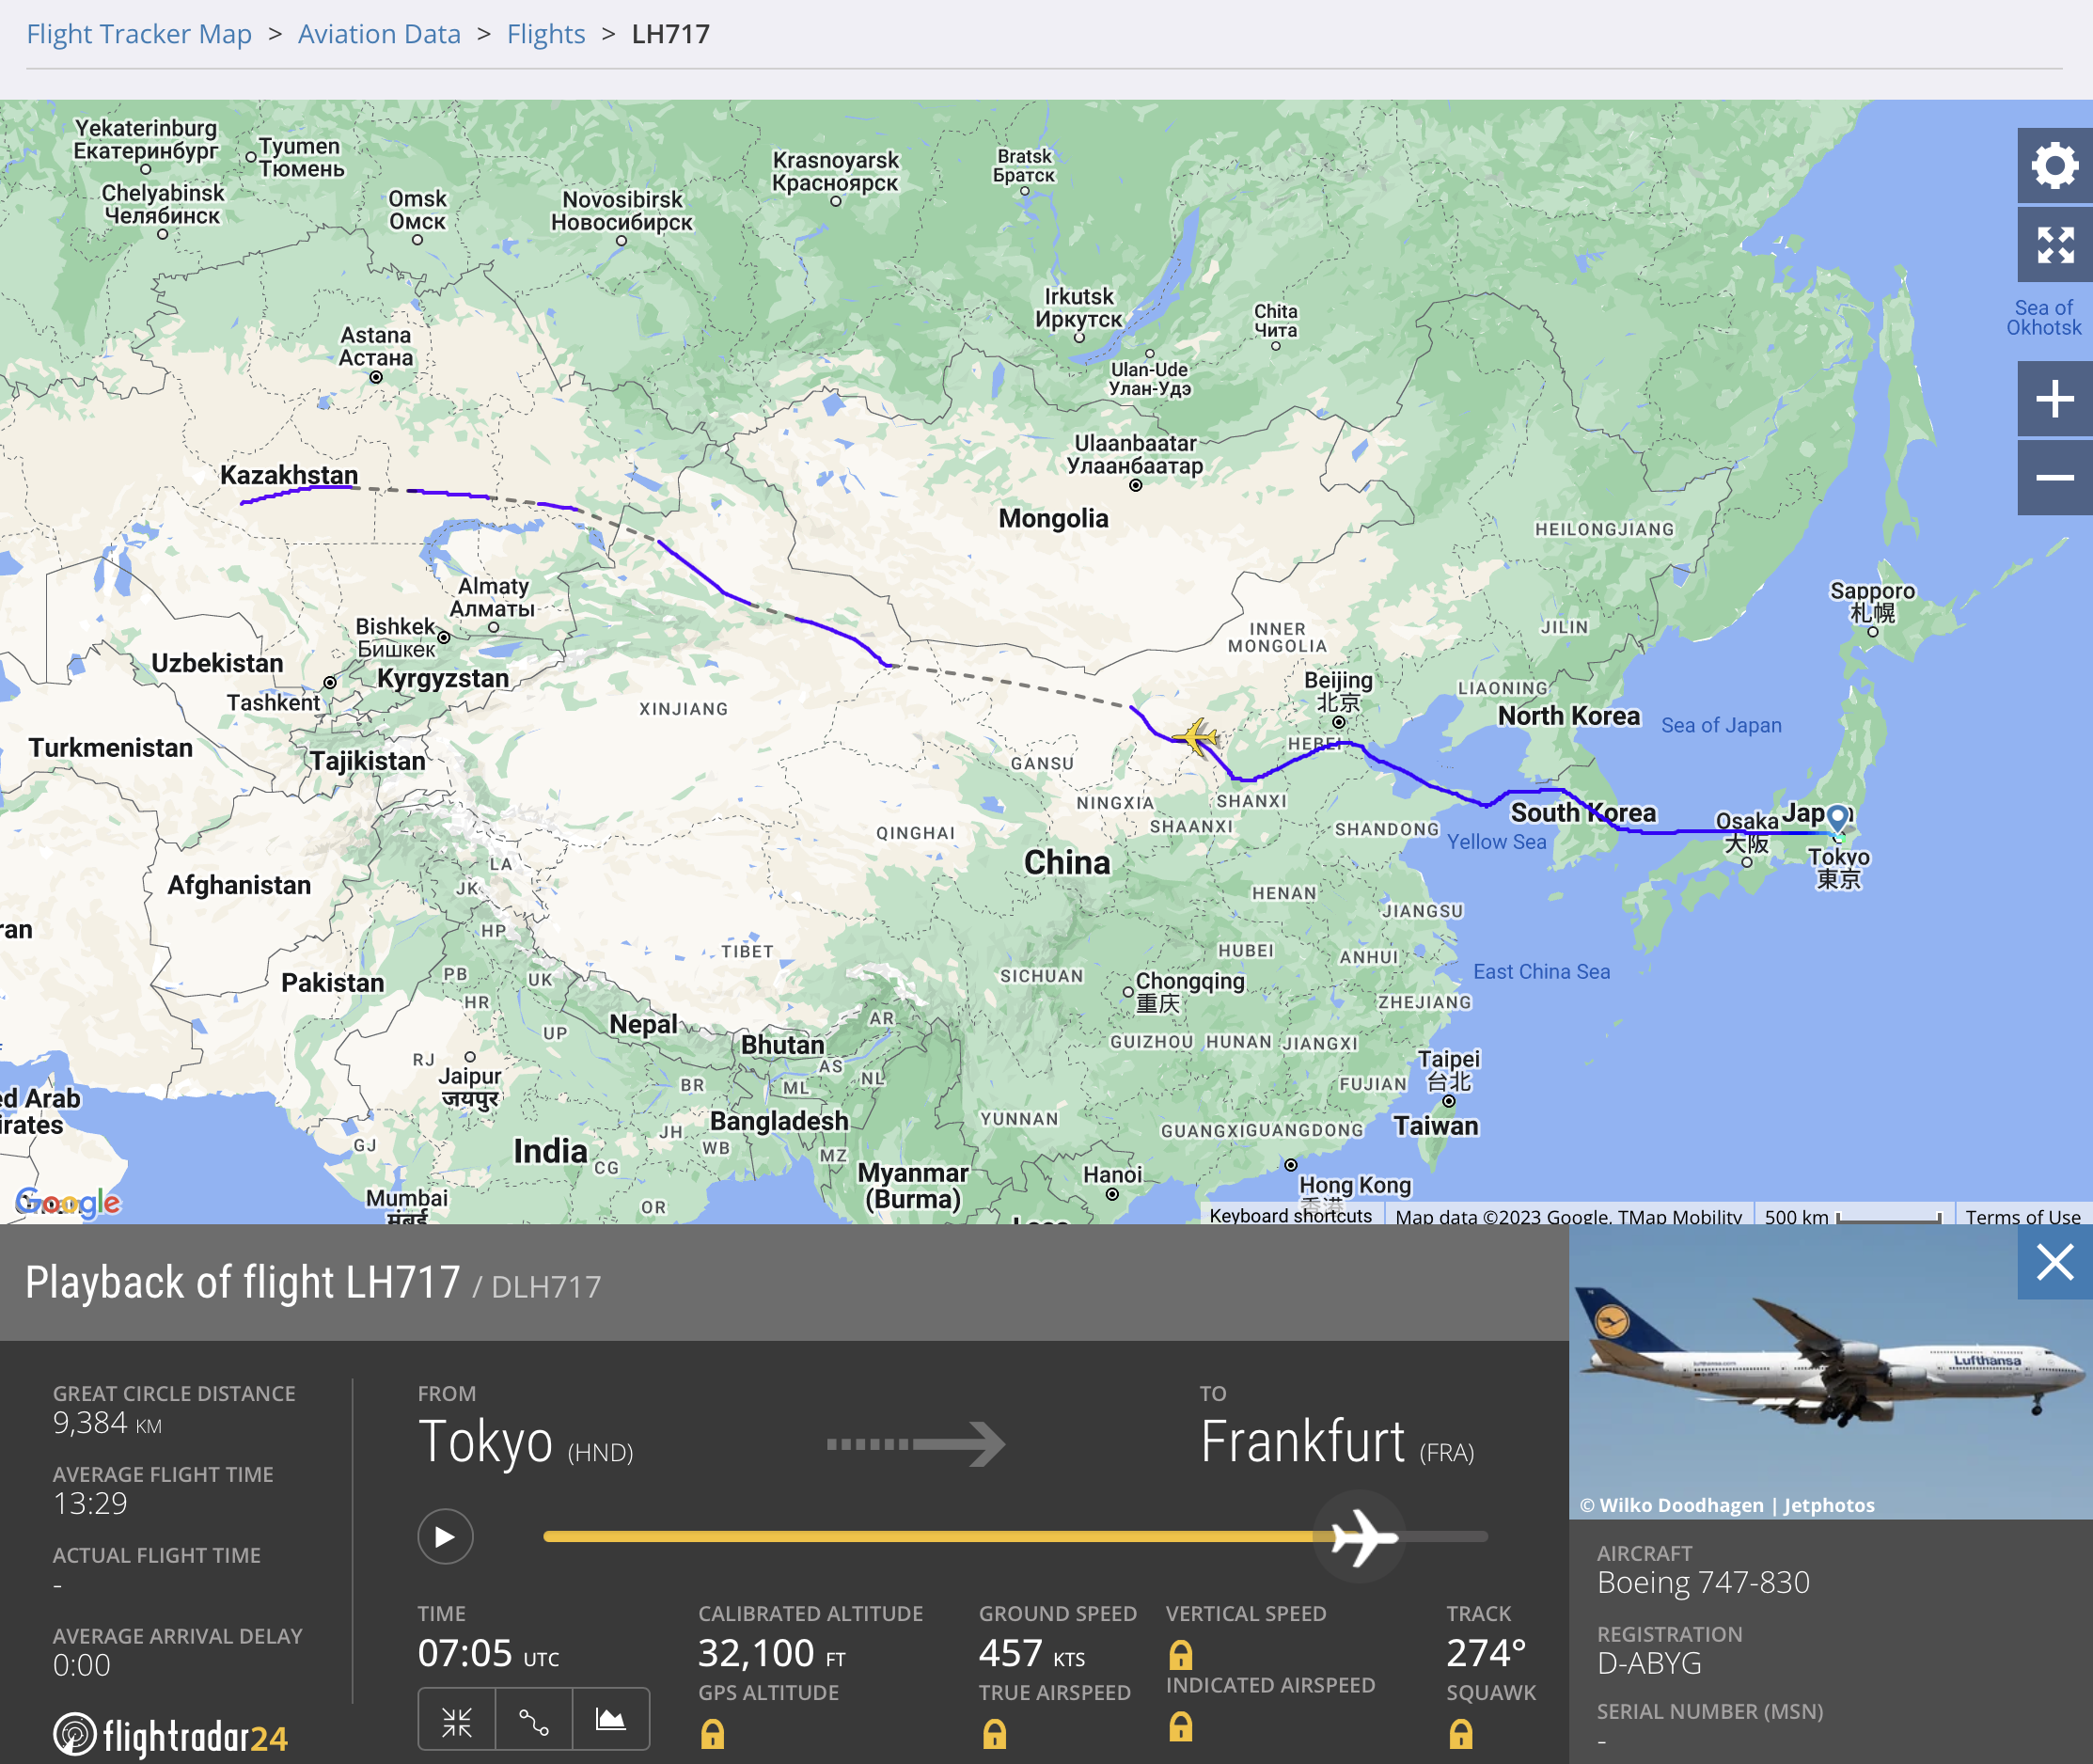
Task: Zoom out of the map
Action: pyautogui.click(x=2054, y=478)
